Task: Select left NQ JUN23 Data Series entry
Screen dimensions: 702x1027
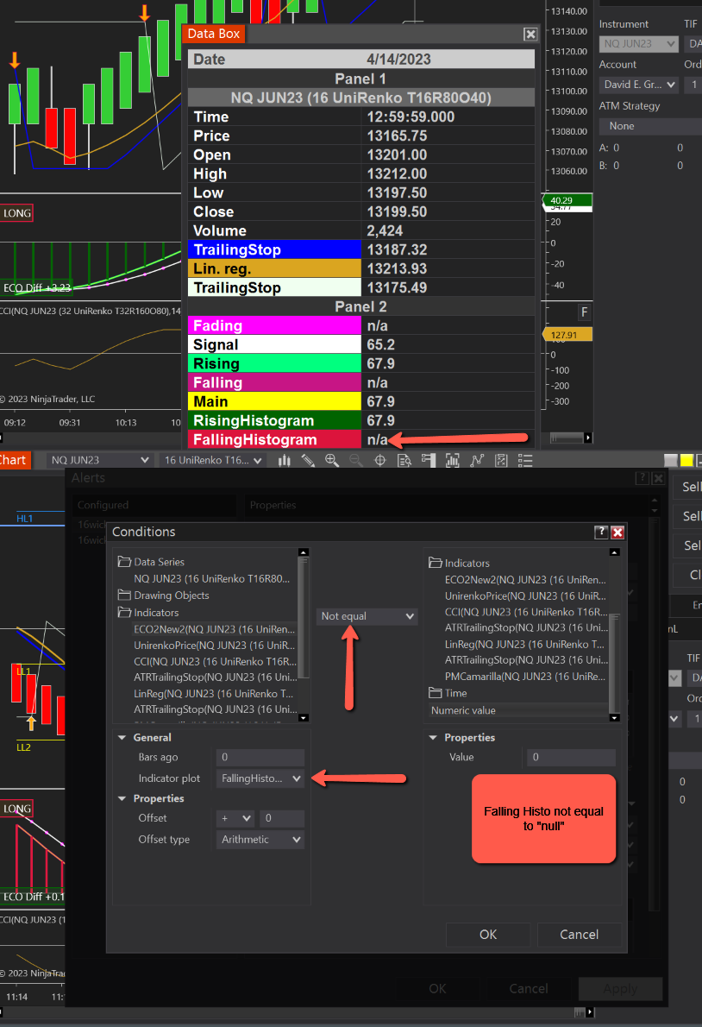Action: 211,578
